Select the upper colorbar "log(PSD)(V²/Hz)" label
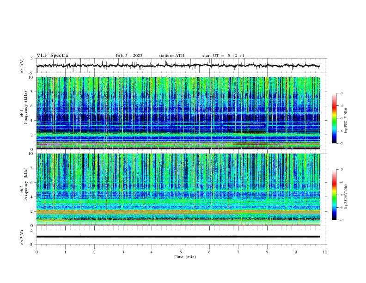 [x=346, y=121]
